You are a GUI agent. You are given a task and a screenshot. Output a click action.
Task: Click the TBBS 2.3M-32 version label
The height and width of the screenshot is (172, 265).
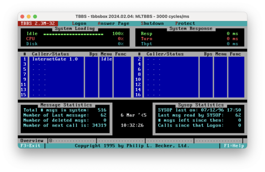pyautogui.click(x=38, y=23)
